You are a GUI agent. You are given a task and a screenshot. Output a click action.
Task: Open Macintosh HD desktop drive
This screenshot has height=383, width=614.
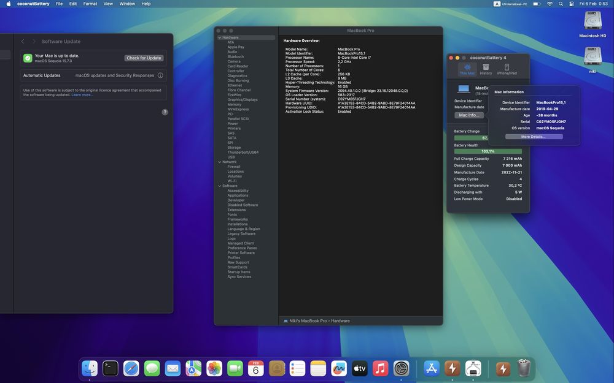coord(593,25)
